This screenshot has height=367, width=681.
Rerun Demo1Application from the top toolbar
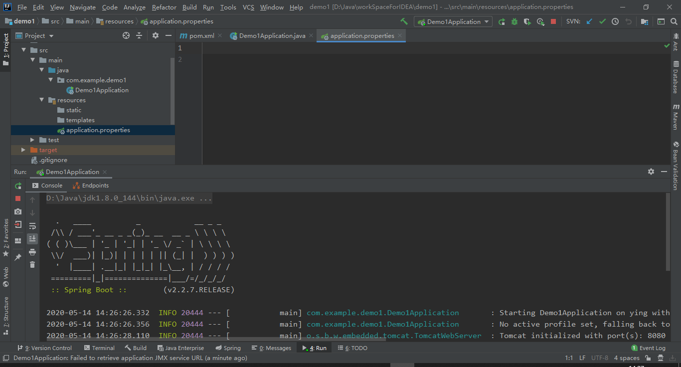point(502,21)
